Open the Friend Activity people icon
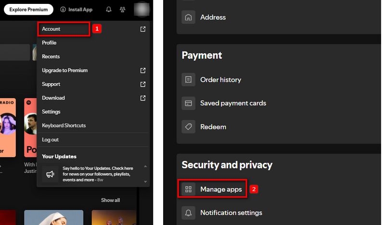Screen dimensions: 385x225 tap(122, 10)
